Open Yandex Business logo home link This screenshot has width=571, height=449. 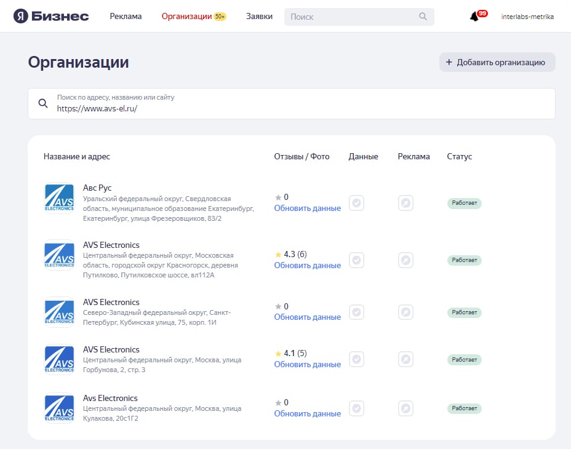pos(51,17)
